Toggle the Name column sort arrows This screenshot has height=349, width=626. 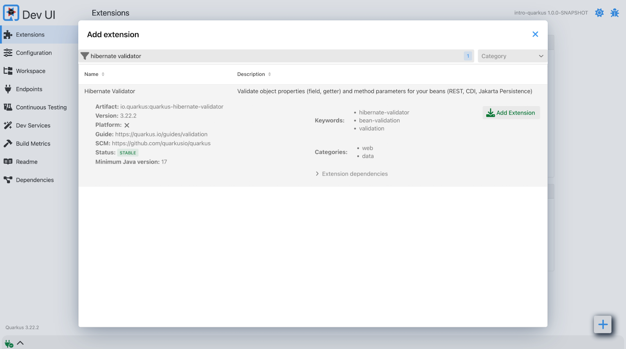coord(103,74)
